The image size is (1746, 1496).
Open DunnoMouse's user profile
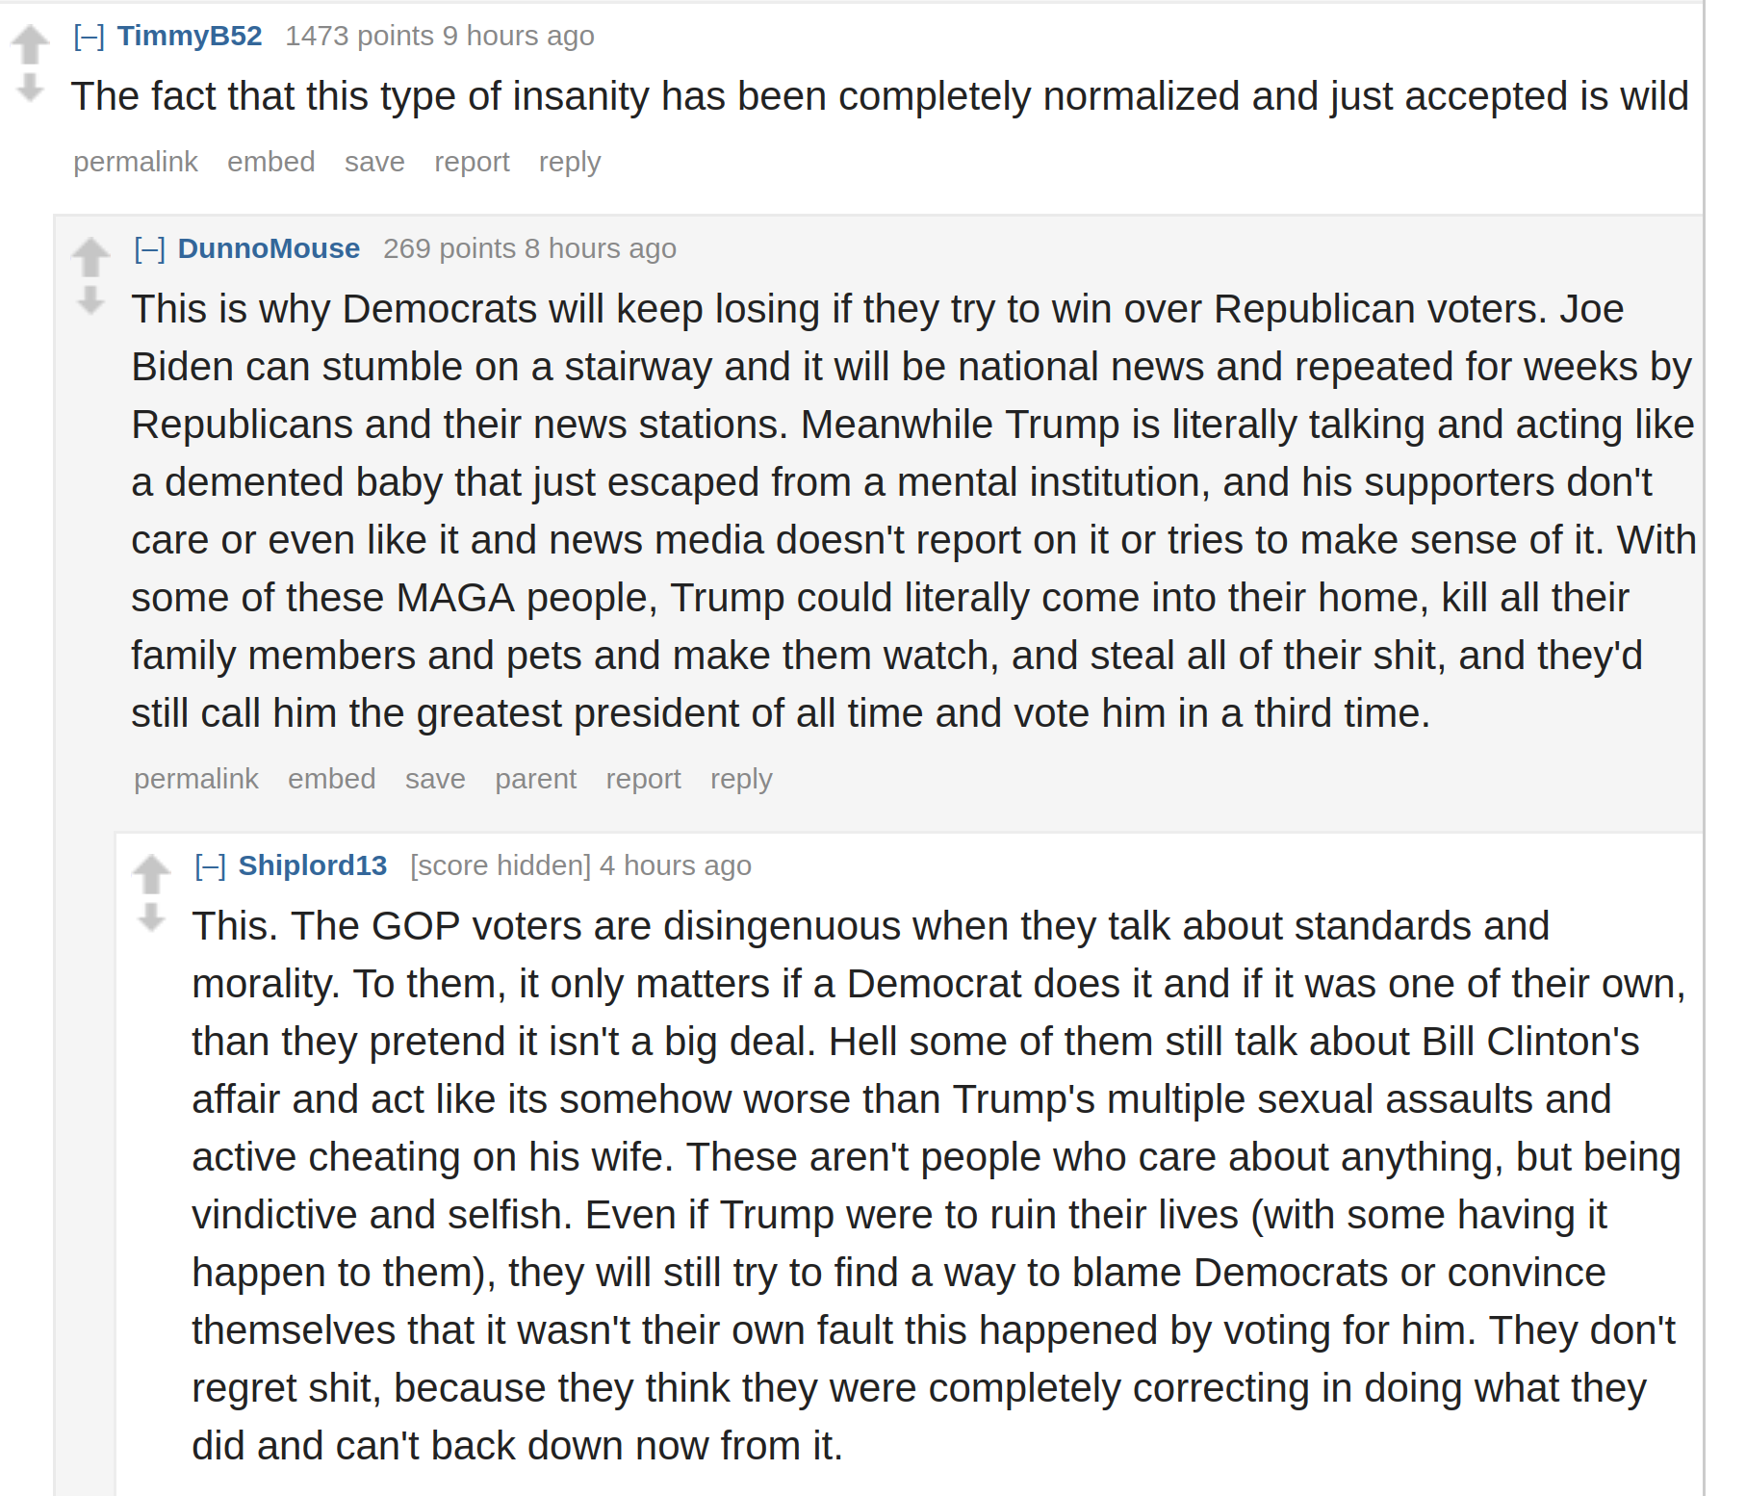coord(269,248)
